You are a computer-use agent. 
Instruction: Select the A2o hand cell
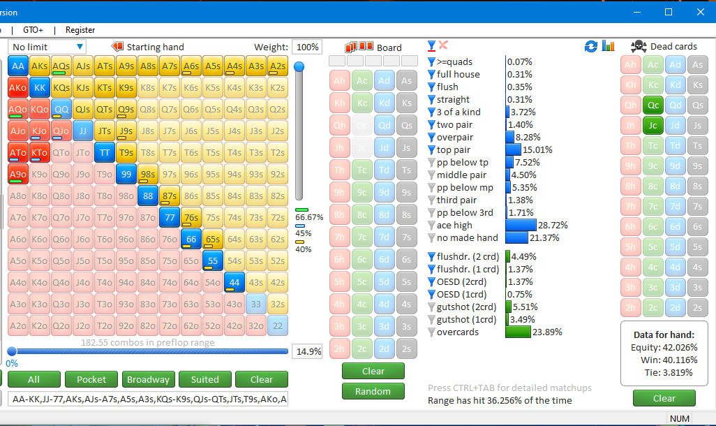[18, 326]
